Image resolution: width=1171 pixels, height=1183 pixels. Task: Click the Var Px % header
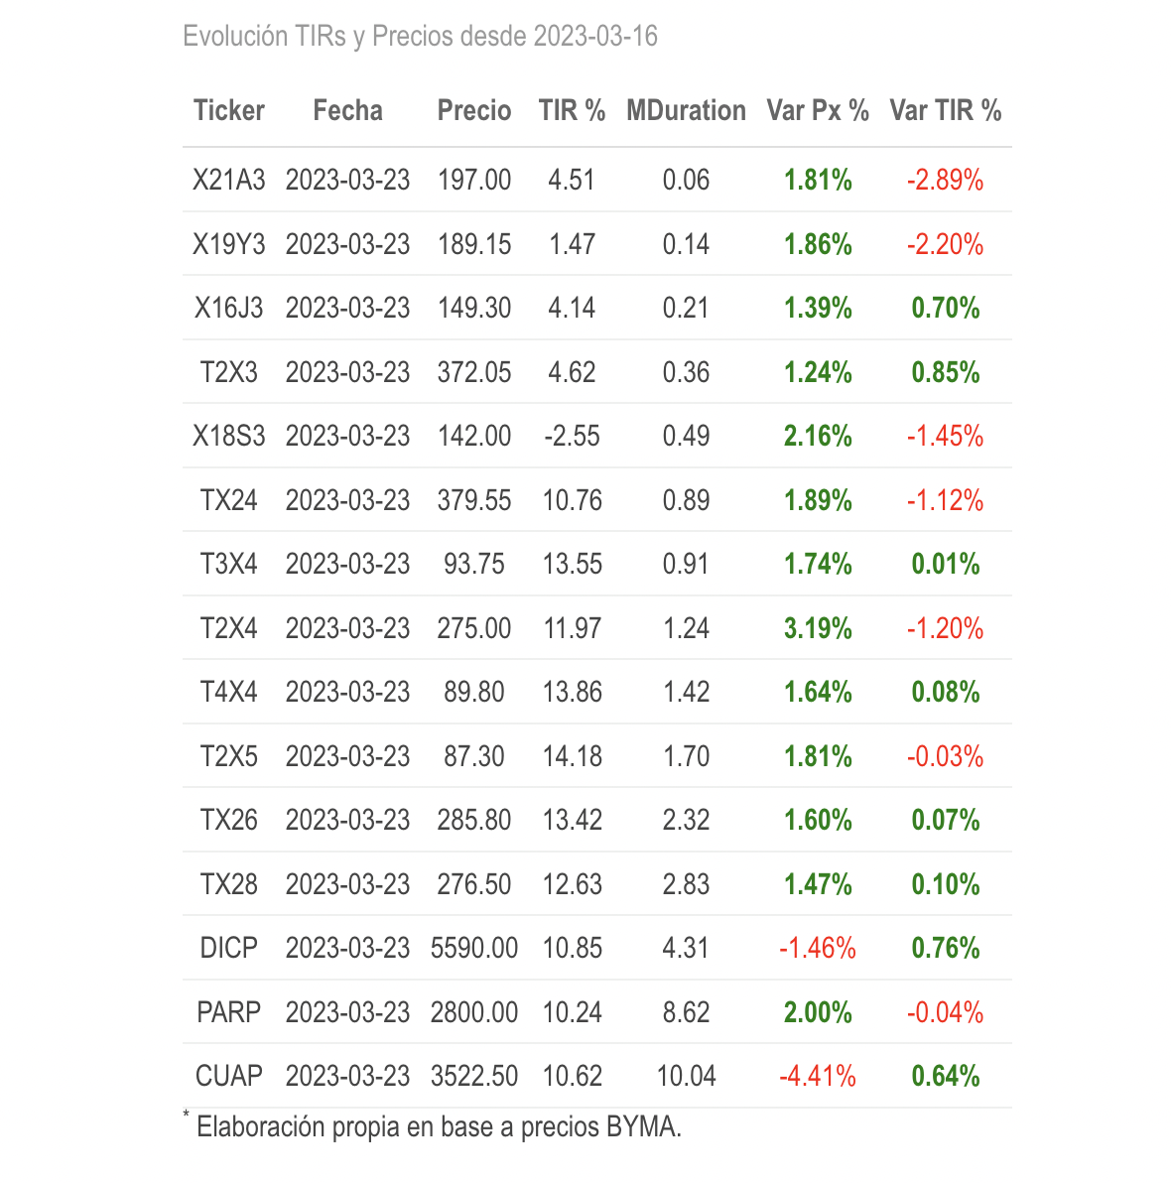click(818, 110)
